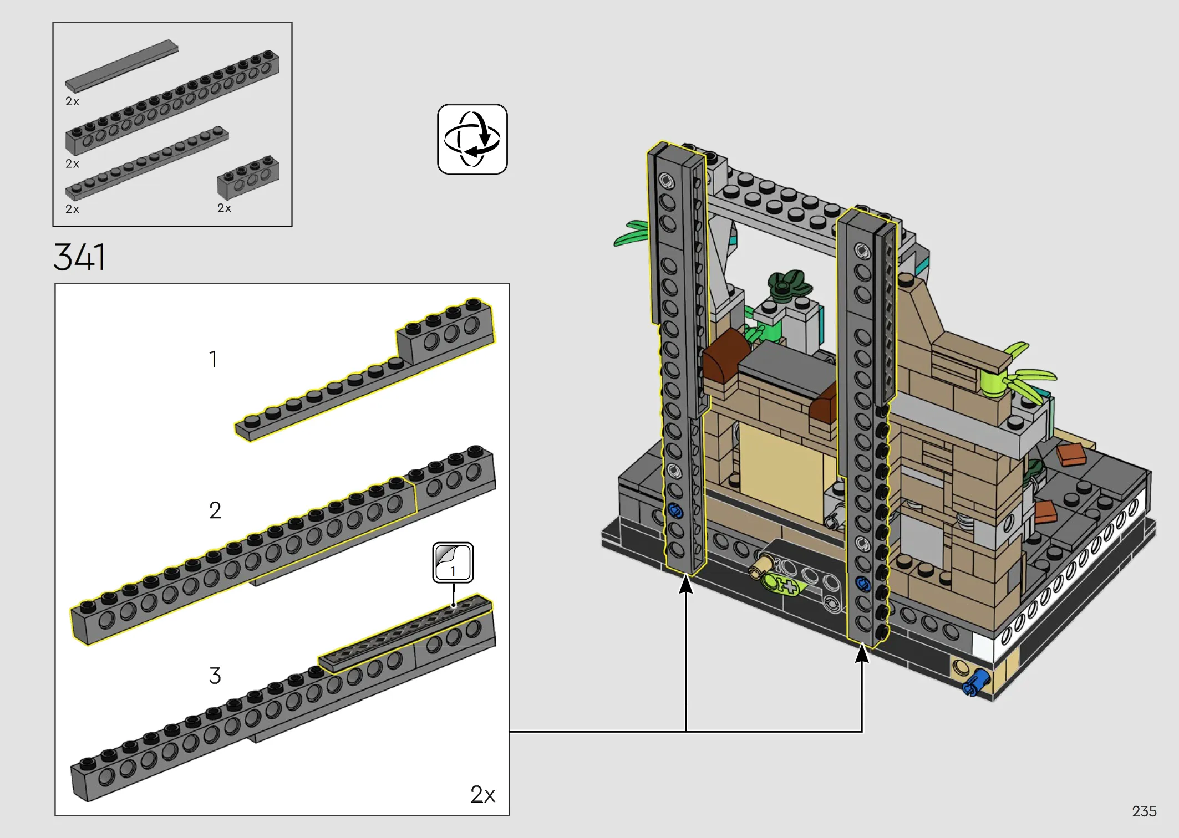Click sub-step number 2
This screenshot has width=1179, height=838.
215,510
